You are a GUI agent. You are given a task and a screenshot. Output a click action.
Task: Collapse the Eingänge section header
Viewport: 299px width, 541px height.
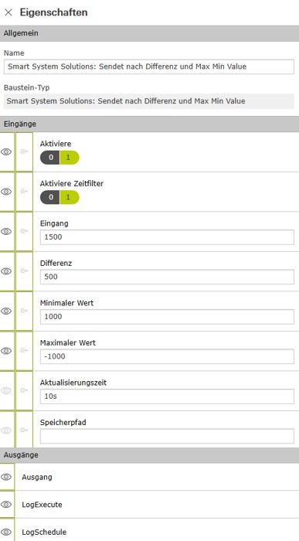(x=149, y=124)
